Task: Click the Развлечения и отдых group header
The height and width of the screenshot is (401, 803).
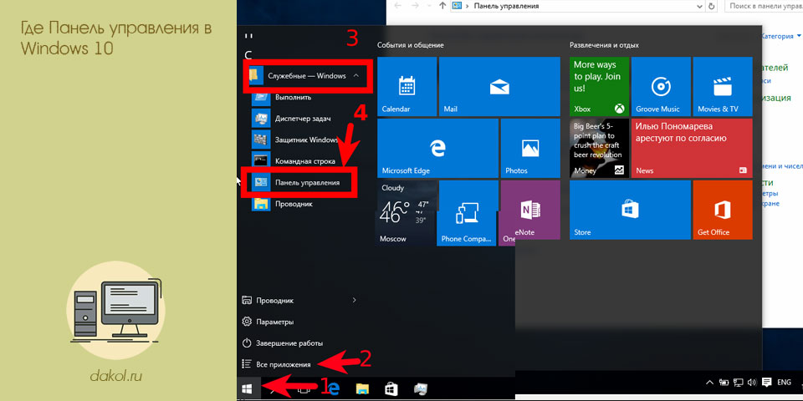Action: pos(604,45)
